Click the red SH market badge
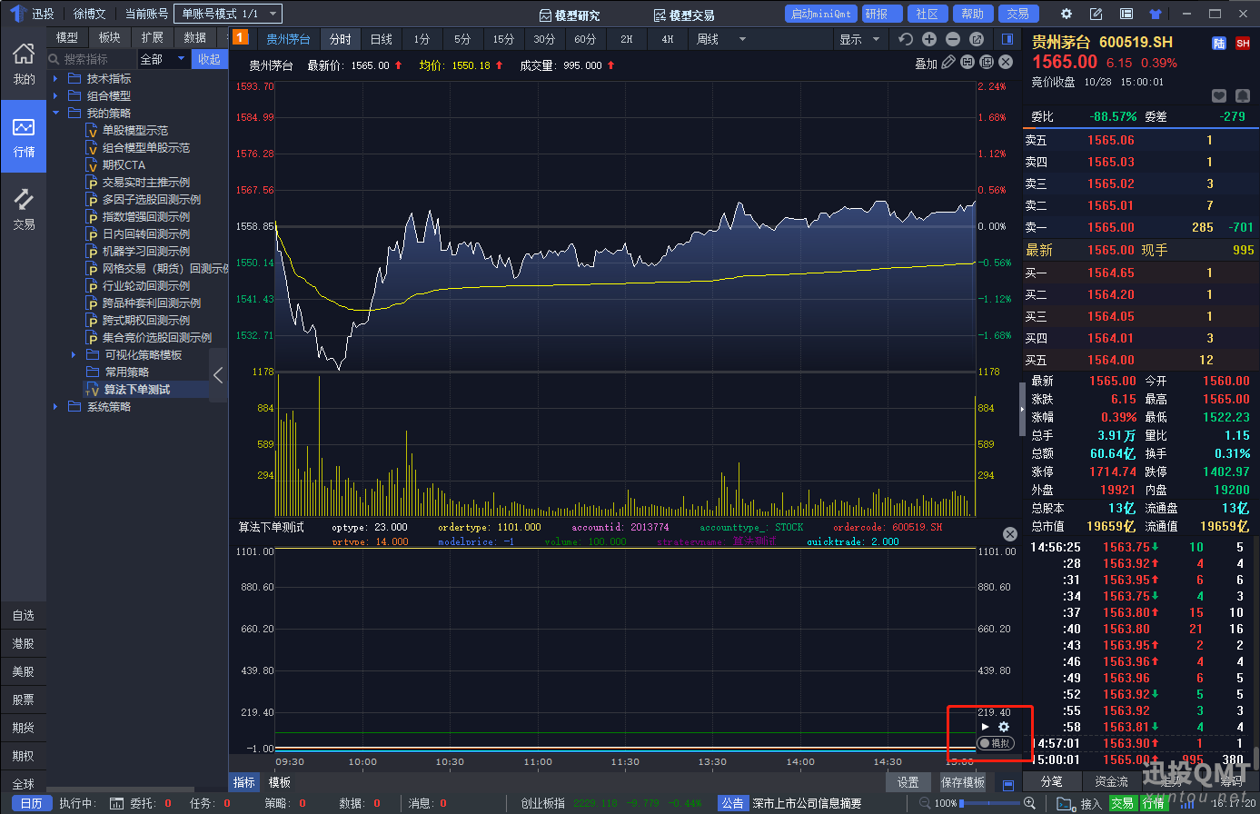The image size is (1260, 814). (x=1243, y=43)
